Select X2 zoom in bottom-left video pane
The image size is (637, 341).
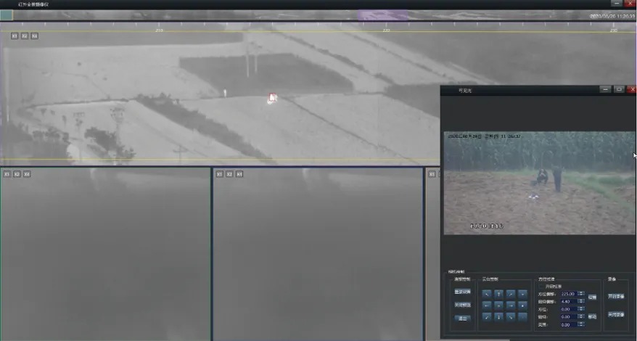click(x=17, y=174)
